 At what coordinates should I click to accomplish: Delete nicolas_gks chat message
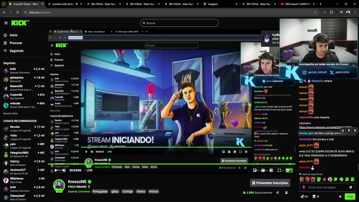[x=355, y=130]
